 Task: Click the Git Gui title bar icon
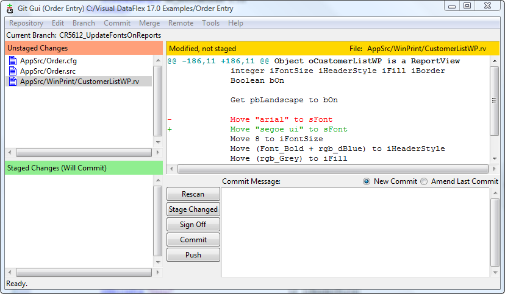coord(9,9)
